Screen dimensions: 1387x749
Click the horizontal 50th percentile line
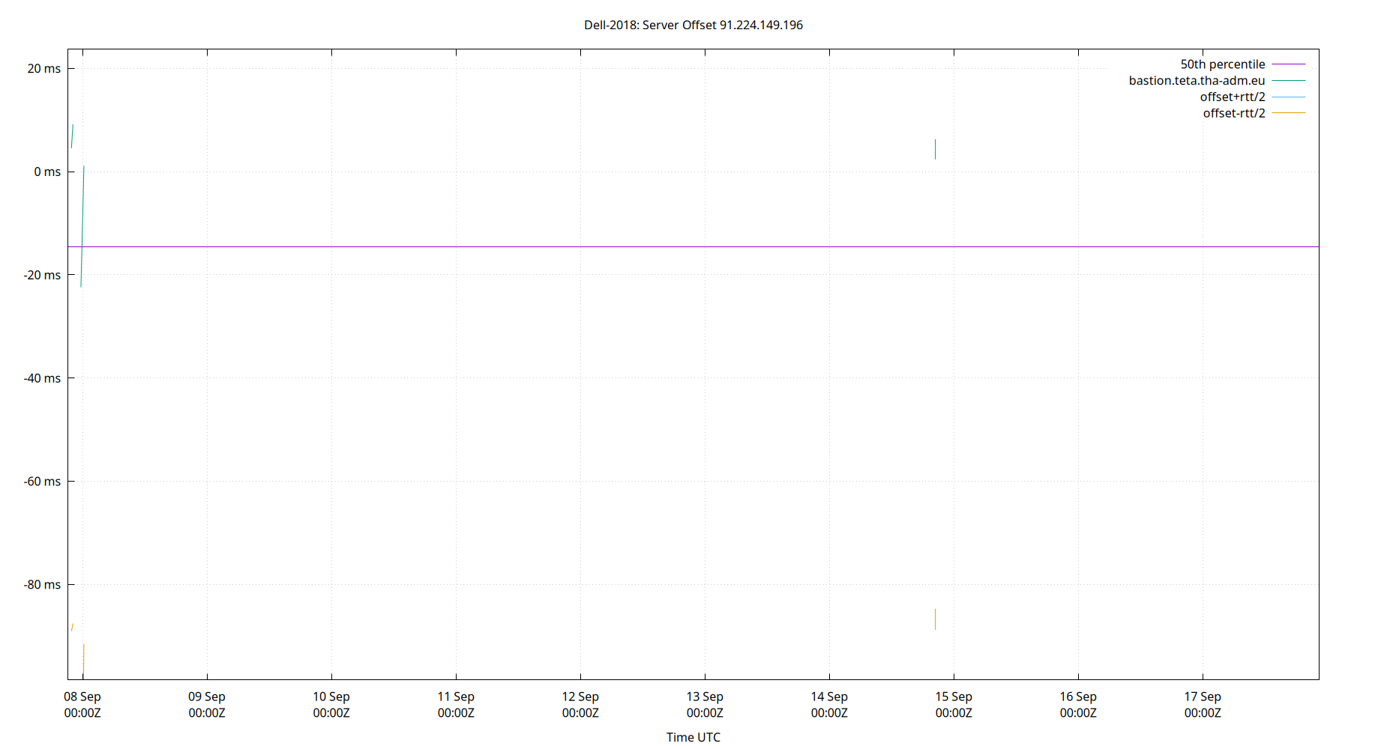tap(693, 246)
